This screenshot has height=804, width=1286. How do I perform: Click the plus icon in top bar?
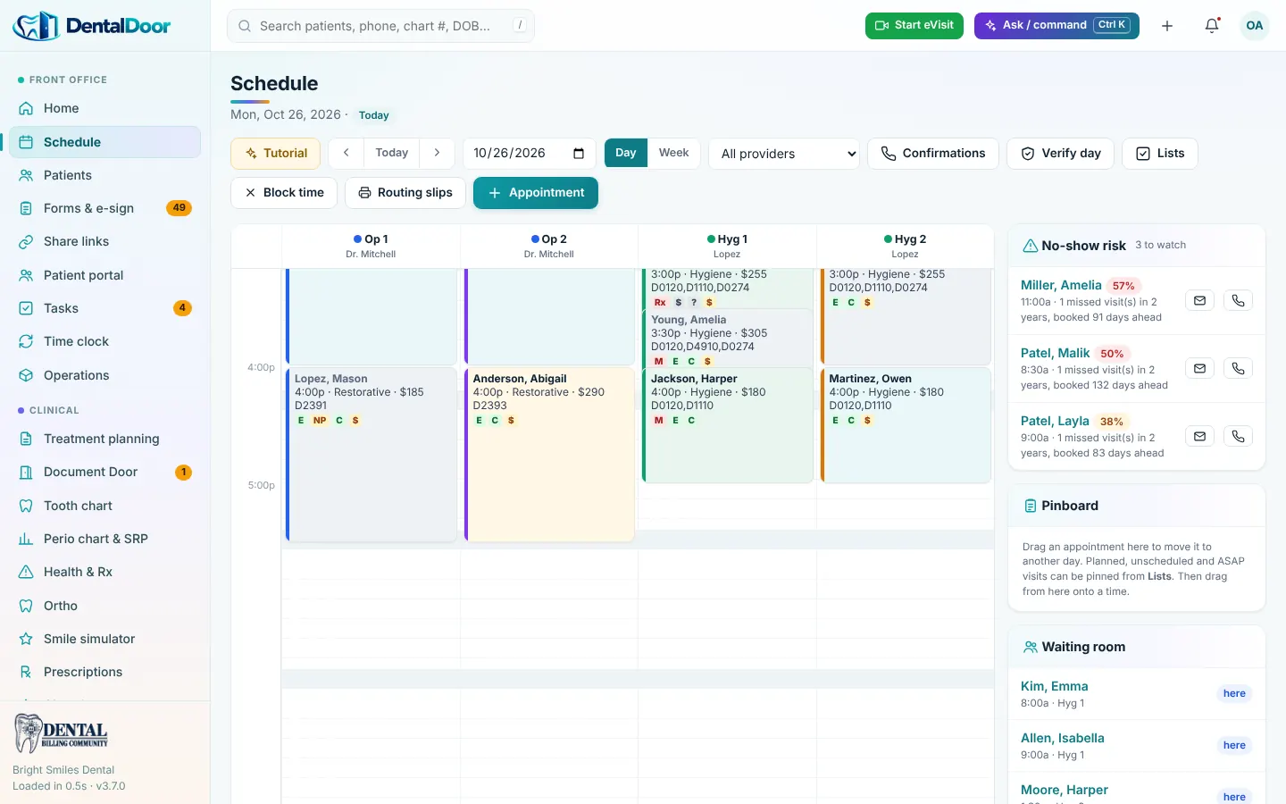pos(1167,26)
